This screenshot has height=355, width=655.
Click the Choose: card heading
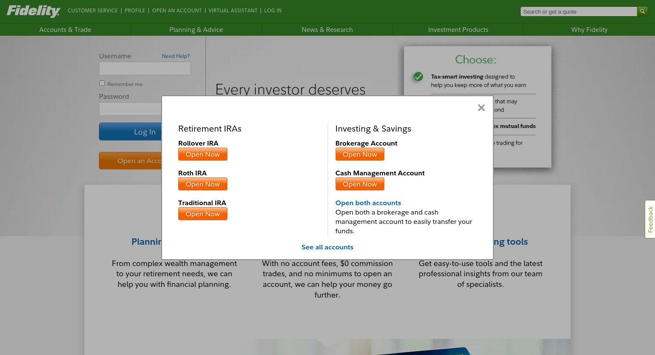click(x=475, y=60)
